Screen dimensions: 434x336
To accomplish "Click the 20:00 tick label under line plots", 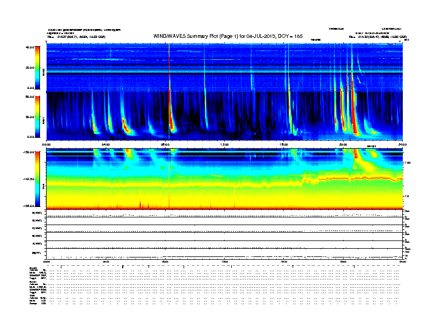I will (x=343, y=261).
